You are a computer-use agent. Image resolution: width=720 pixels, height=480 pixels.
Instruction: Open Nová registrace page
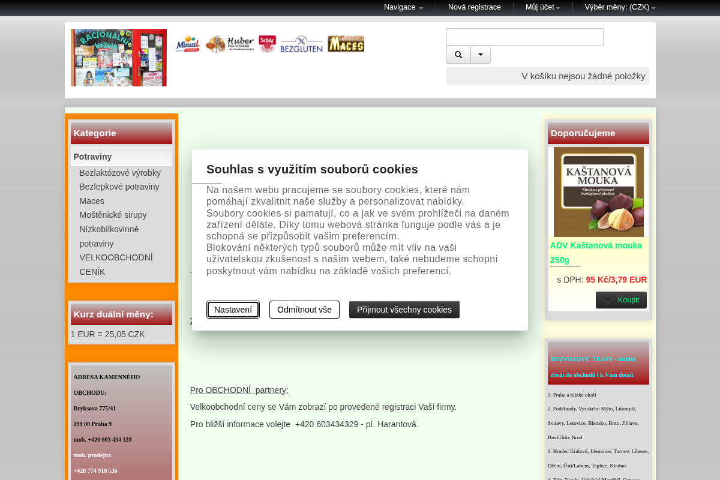(x=475, y=7)
